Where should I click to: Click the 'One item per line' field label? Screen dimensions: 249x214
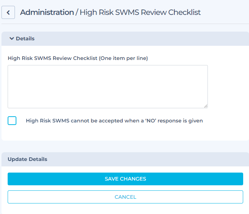click(x=78, y=58)
